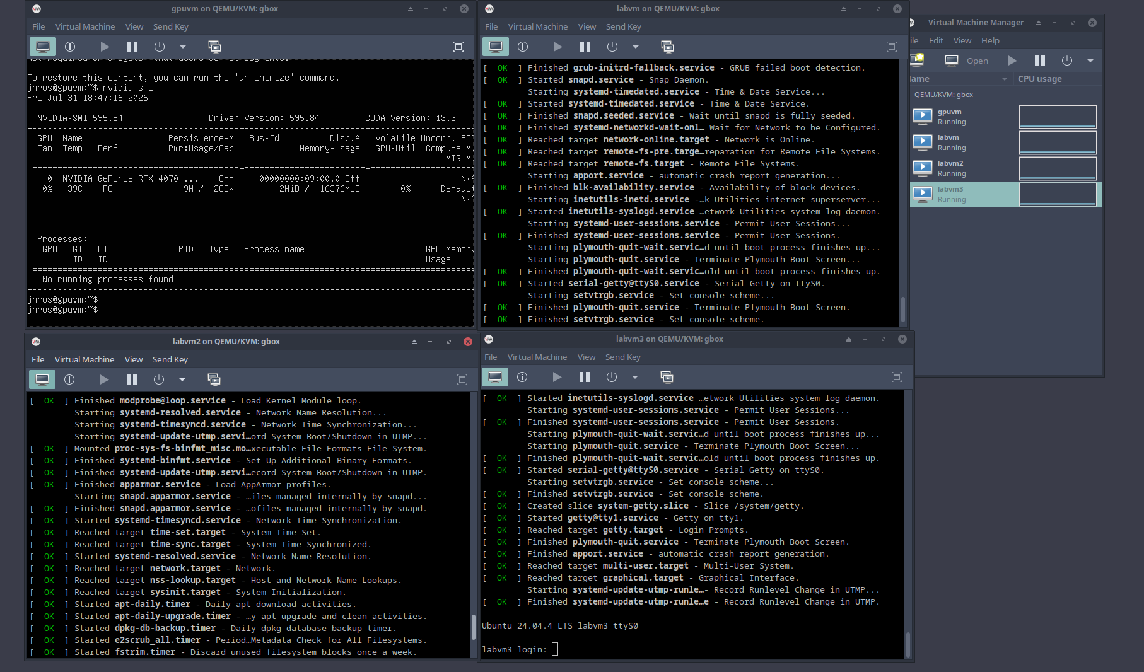Run the gpuvm virtual machine
The image size is (1144, 672).
[105, 47]
